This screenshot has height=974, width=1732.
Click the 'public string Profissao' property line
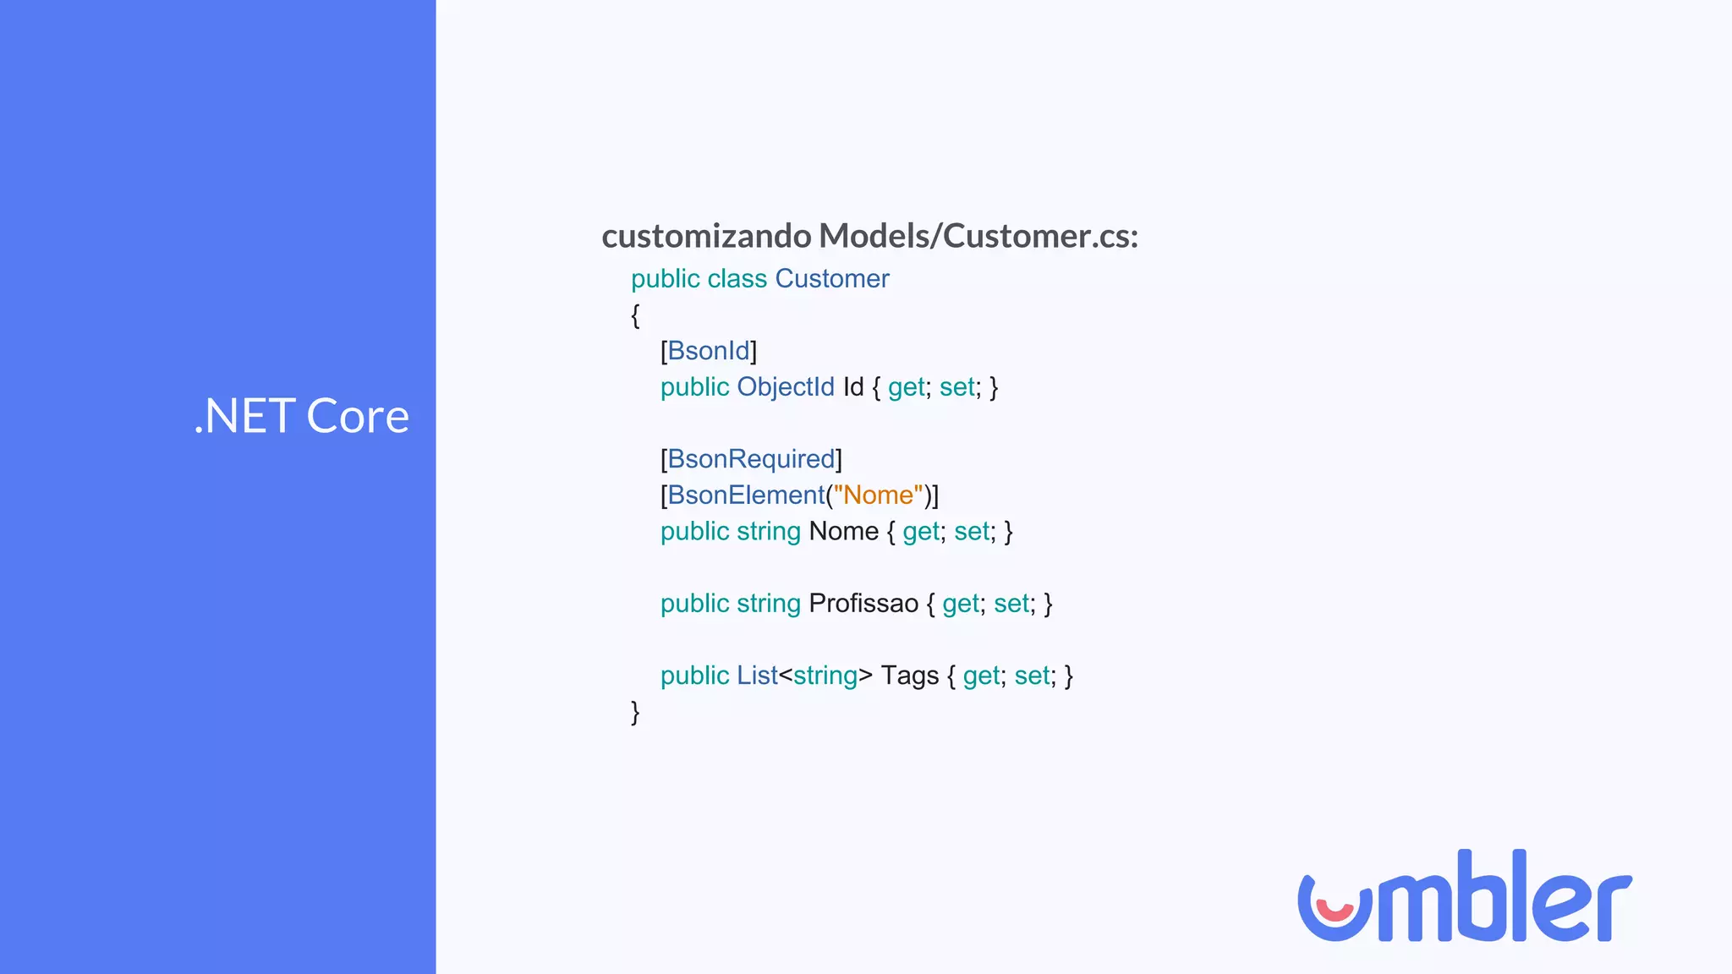point(857,604)
